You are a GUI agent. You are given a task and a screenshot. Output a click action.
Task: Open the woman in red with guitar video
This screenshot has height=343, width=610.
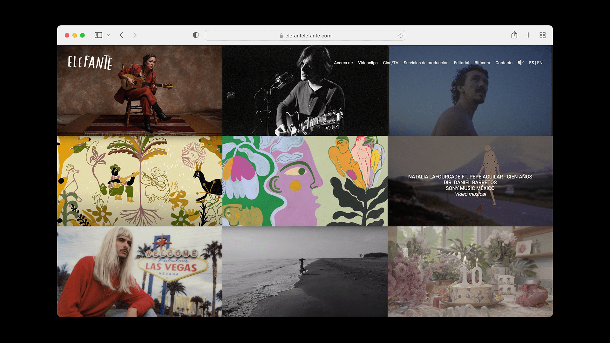140,91
